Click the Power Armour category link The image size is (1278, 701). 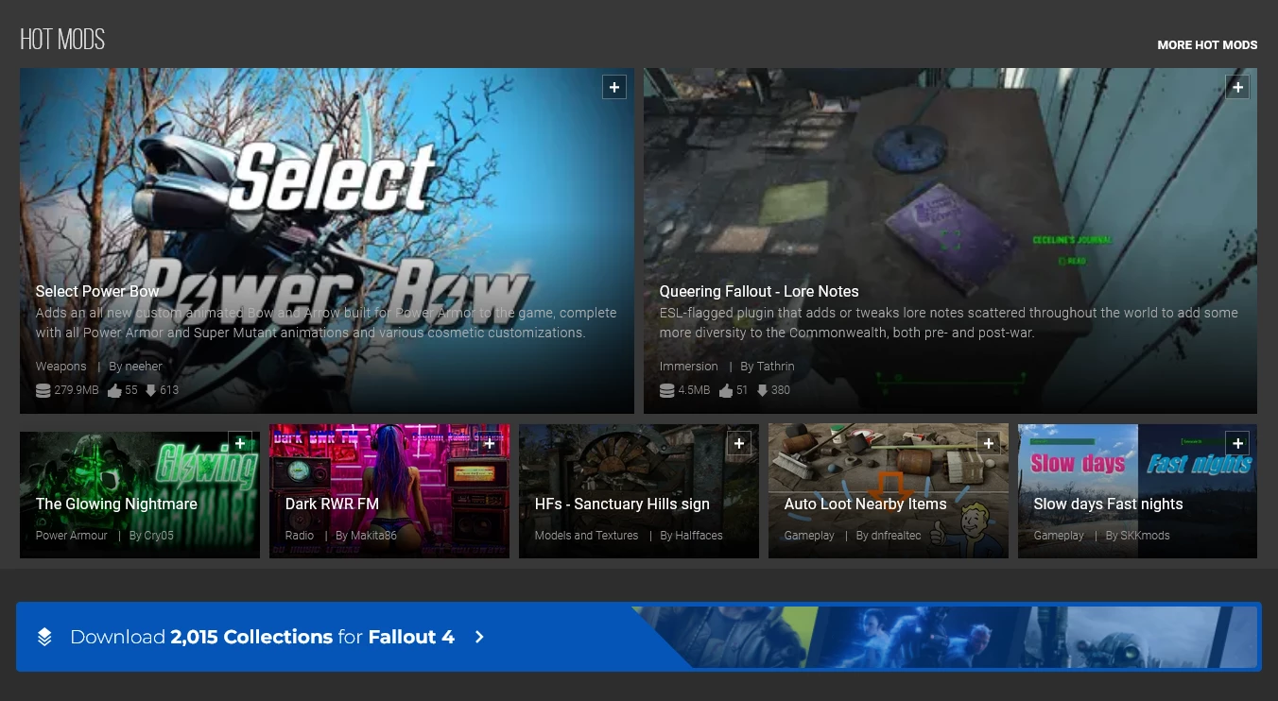[x=72, y=536]
